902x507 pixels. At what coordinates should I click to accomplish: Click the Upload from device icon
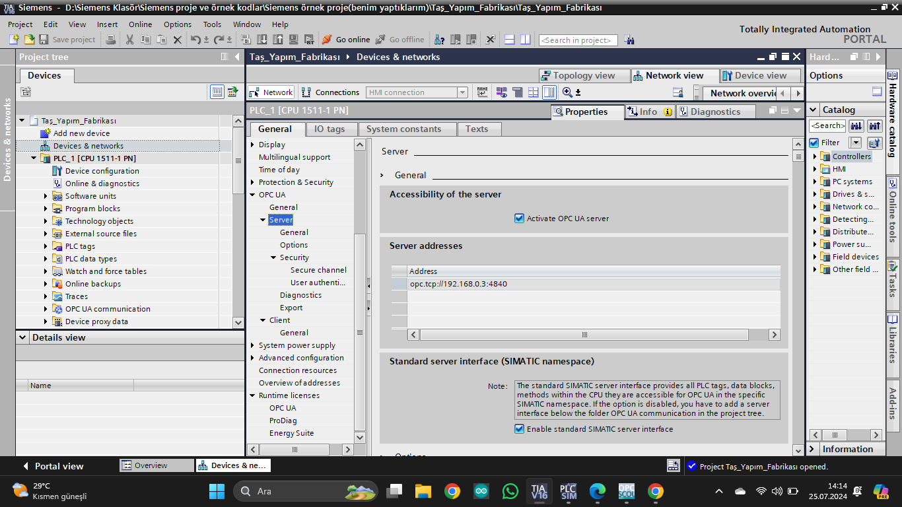pos(277,40)
